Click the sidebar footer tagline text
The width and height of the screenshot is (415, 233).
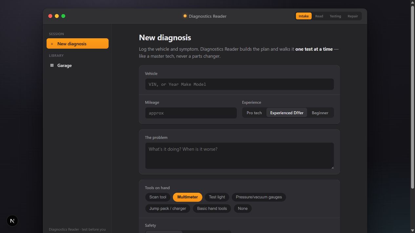77,229
